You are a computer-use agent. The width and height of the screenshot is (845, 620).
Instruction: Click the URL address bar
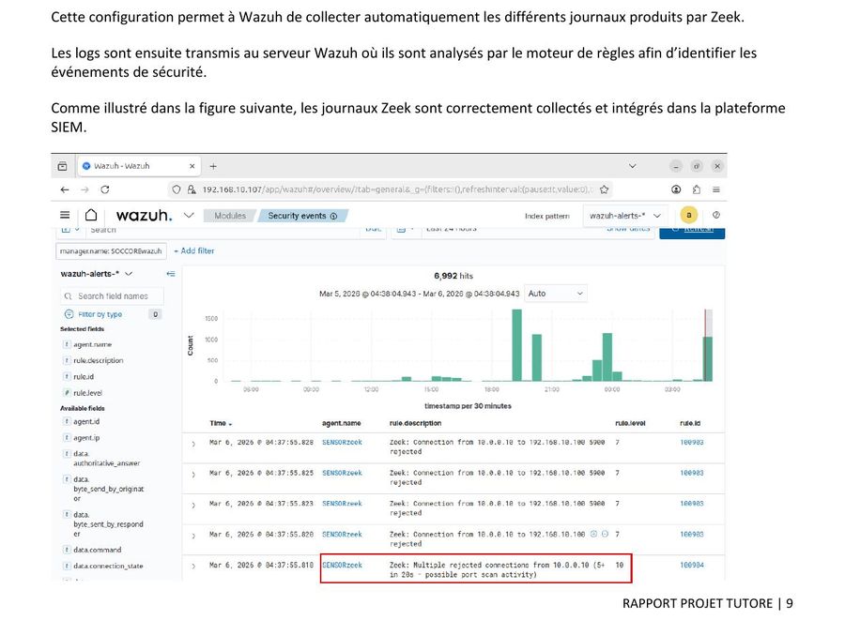(x=396, y=189)
